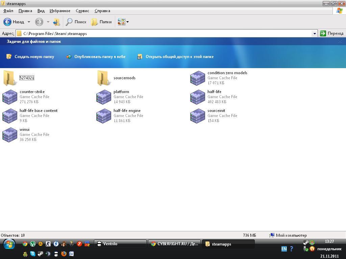Open the Правка menu

point(25,11)
